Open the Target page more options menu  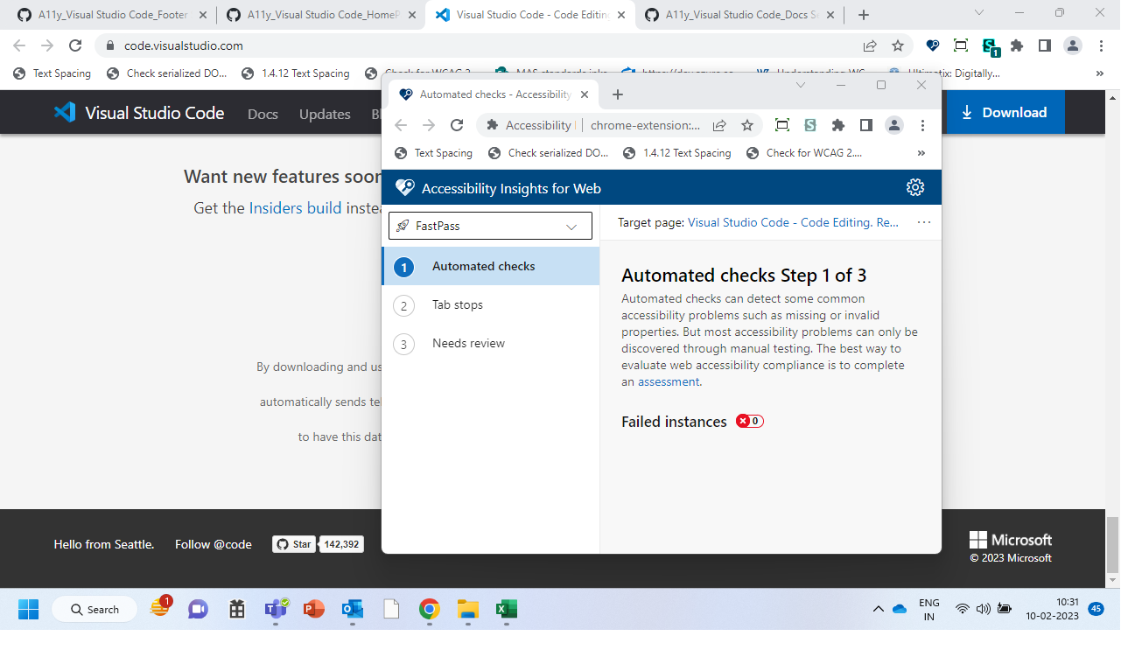(923, 222)
